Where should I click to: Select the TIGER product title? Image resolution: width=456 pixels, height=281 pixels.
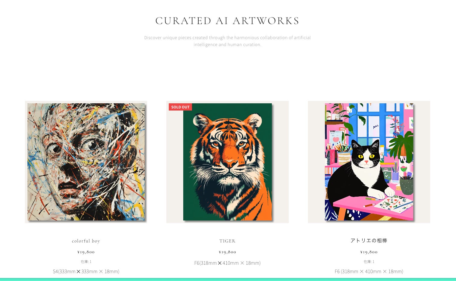click(228, 241)
